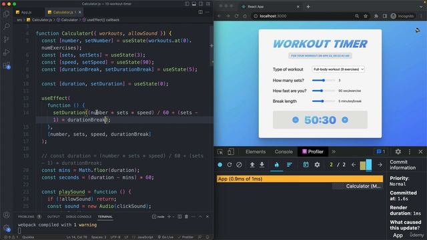This screenshot has width=427, height=240.
Task: Select the Calculator.js editor tab
Action: pyautogui.click(x=63, y=12)
